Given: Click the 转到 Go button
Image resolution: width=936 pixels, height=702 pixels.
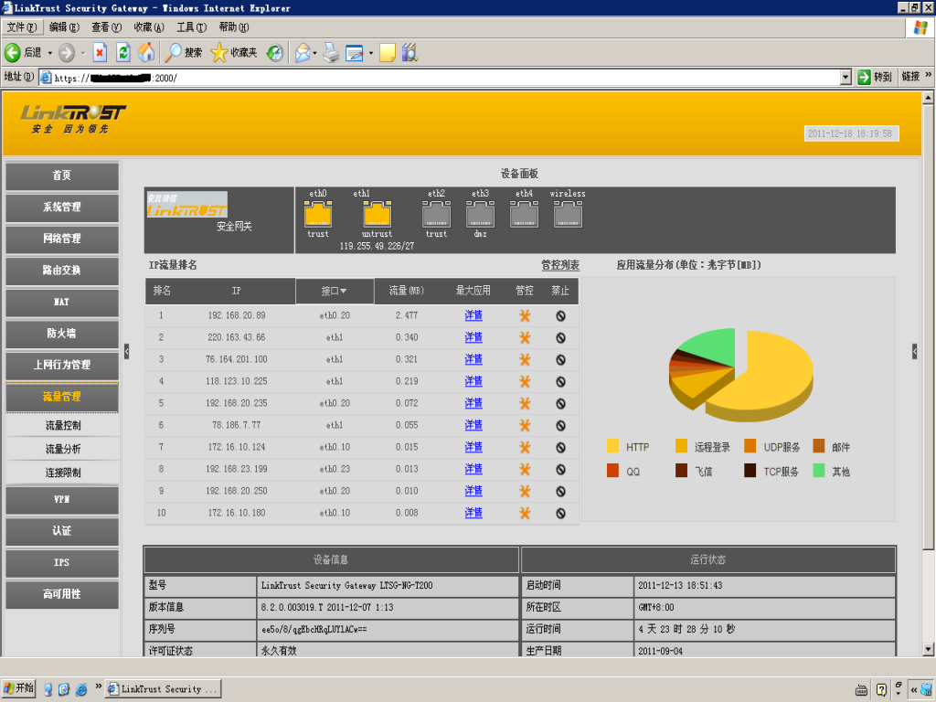Looking at the screenshot, I should pyautogui.click(x=875, y=77).
